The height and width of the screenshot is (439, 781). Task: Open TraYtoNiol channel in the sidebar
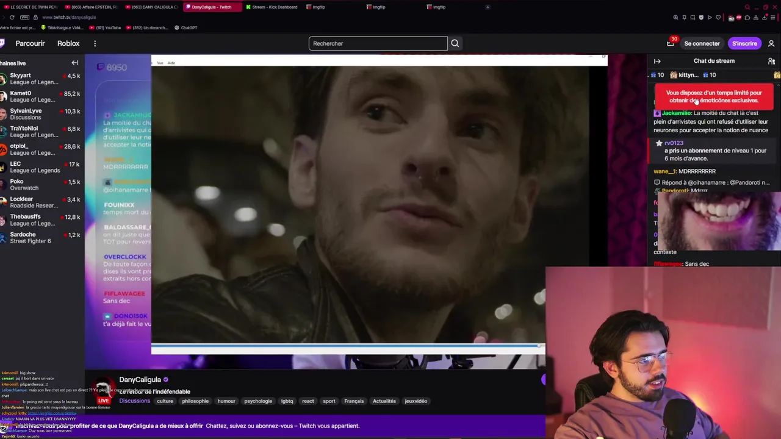pos(40,132)
